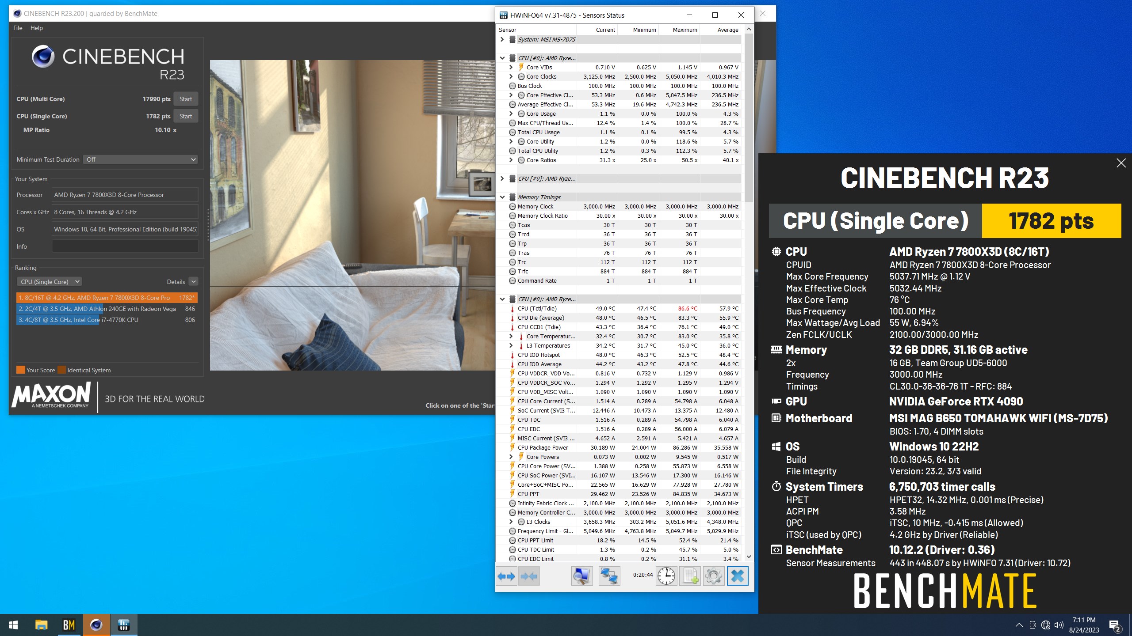Switch to HWiNFO taskbar icon
This screenshot has width=1132, height=636.
(124, 625)
